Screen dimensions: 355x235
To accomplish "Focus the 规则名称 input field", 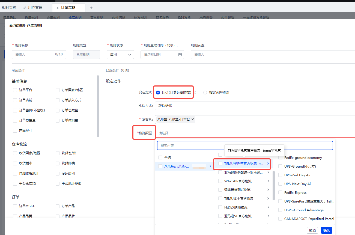I will tap(39, 55).
